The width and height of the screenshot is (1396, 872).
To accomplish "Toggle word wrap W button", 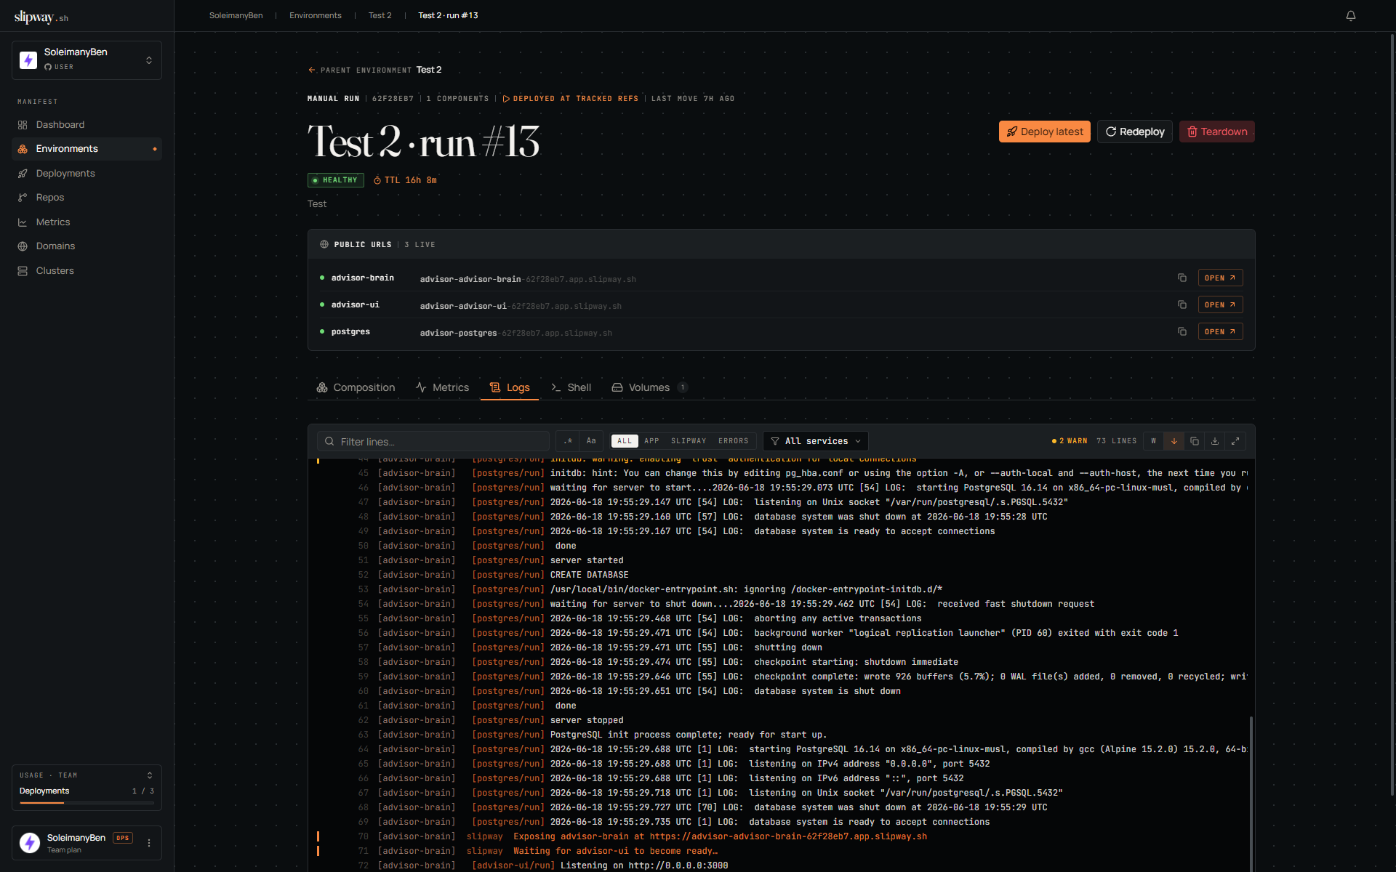I will click(x=1154, y=441).
